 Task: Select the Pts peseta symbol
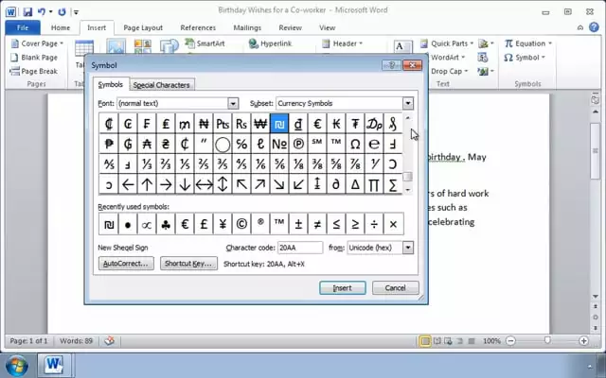pos(223,124)
